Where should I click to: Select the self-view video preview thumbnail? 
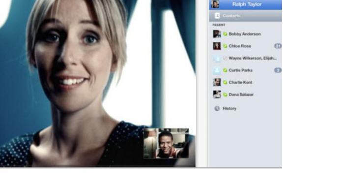[166, 143]
